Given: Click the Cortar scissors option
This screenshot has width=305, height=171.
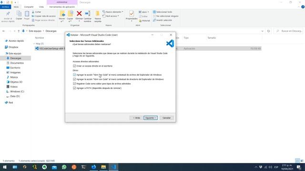Looking at the screenshot, I should coord(36,12).
